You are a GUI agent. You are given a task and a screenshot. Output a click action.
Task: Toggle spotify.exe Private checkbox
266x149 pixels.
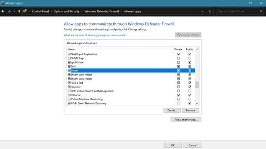178,62
